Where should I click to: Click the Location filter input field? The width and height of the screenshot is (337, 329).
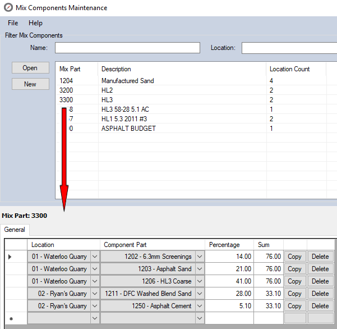click(289, 48)
